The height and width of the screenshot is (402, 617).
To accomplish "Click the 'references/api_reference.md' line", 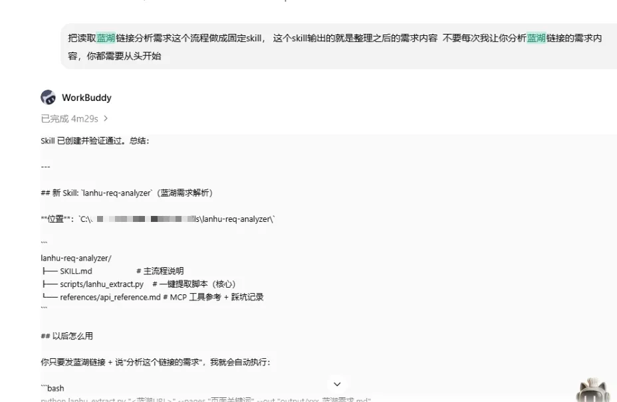I will coord(152,297).
